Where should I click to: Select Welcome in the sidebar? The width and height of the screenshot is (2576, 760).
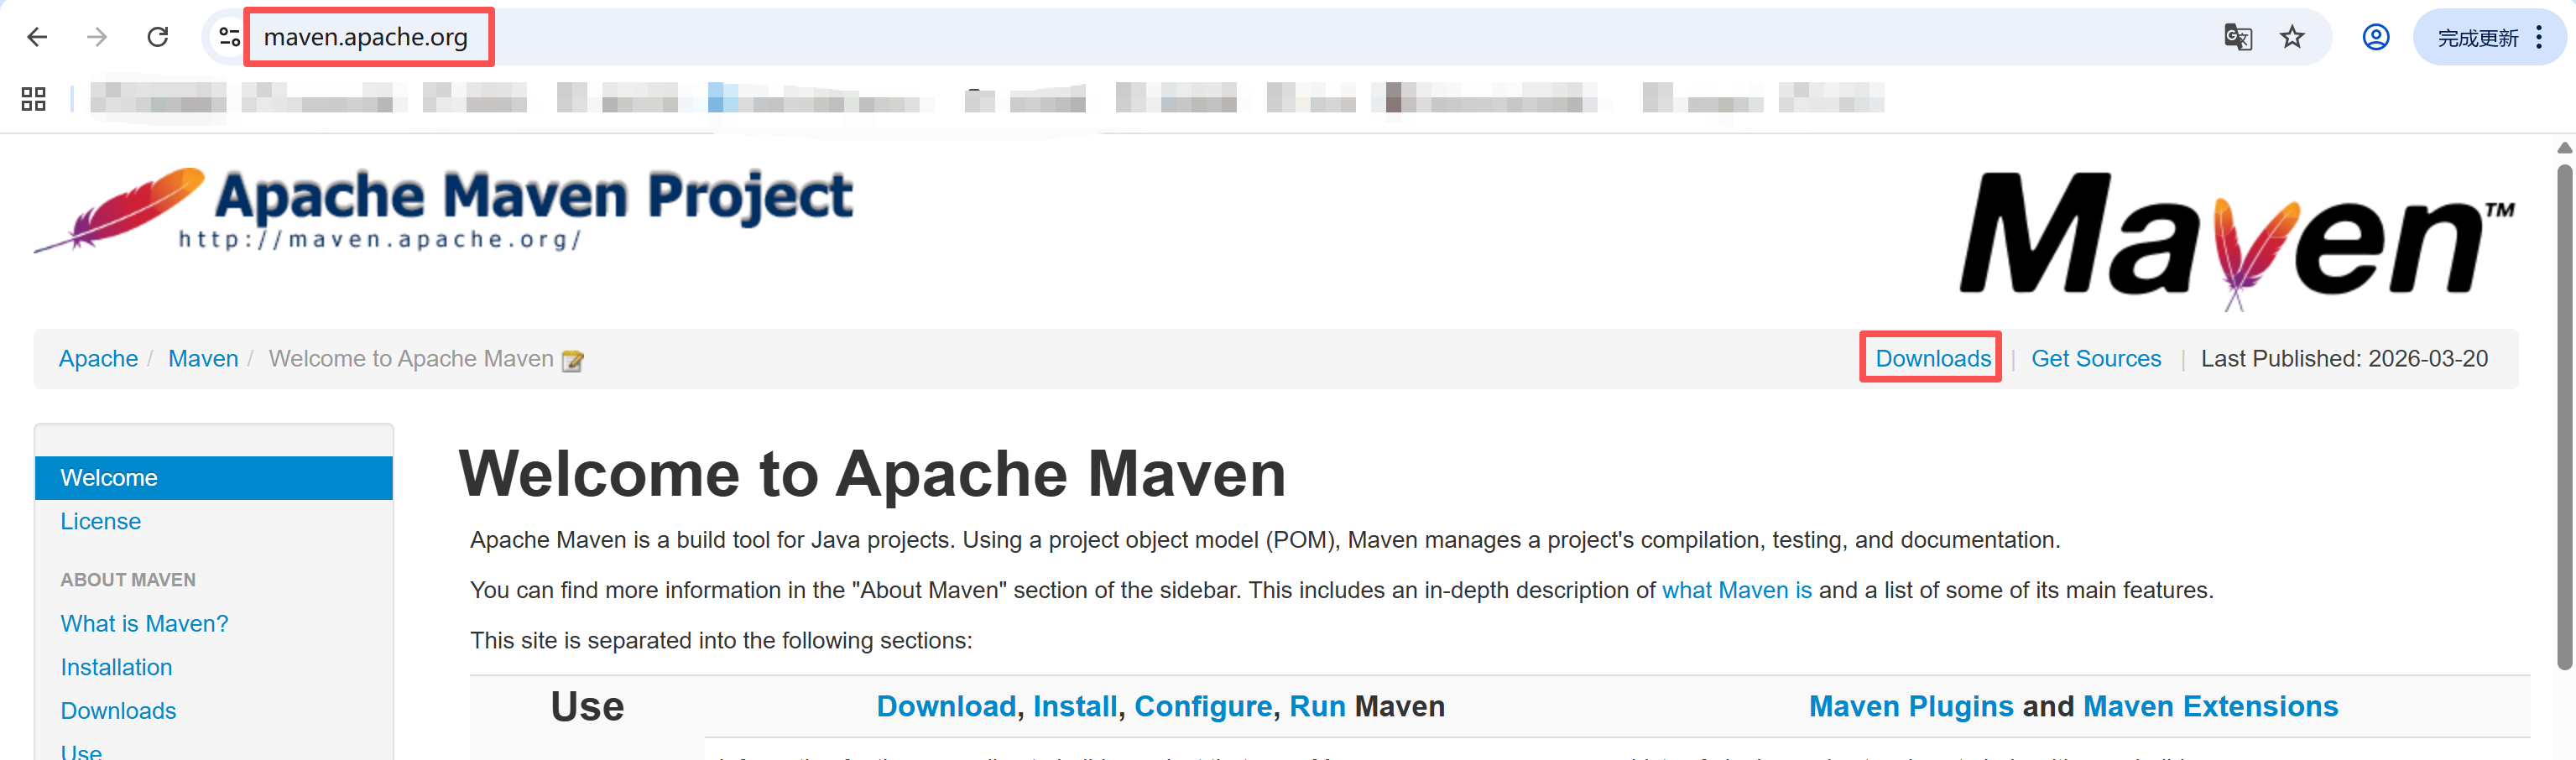tap(214, 478)
